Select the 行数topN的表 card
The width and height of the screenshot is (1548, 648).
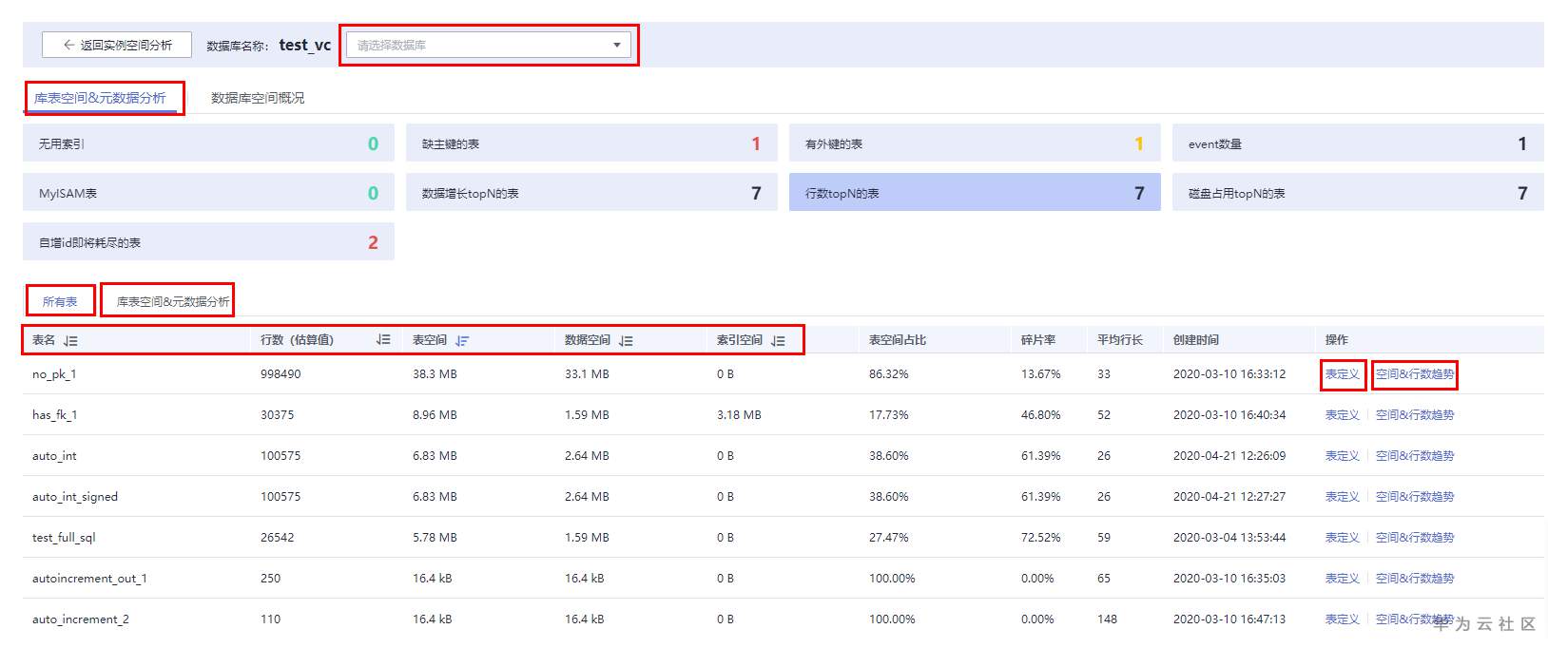[x=974, y=193]
